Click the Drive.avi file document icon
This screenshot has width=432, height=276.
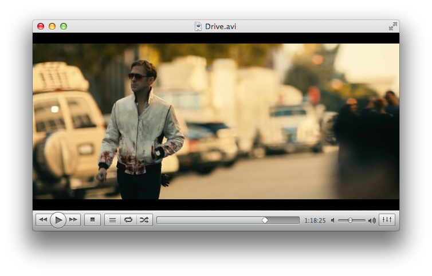pyautogui.click(x=198, y=26)
